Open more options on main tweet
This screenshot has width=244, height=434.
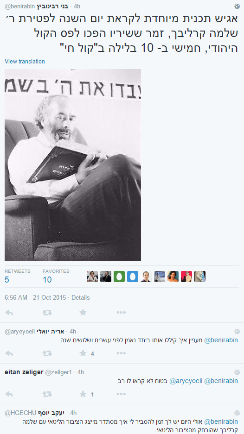tap(121, 313)
